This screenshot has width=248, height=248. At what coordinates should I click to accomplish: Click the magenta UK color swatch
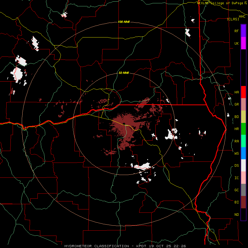[243, 43]
